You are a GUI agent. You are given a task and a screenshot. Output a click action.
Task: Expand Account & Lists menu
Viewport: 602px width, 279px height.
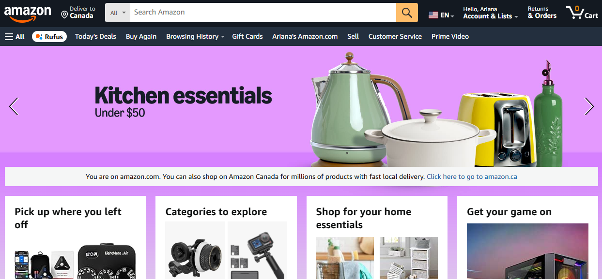[490, 13]
